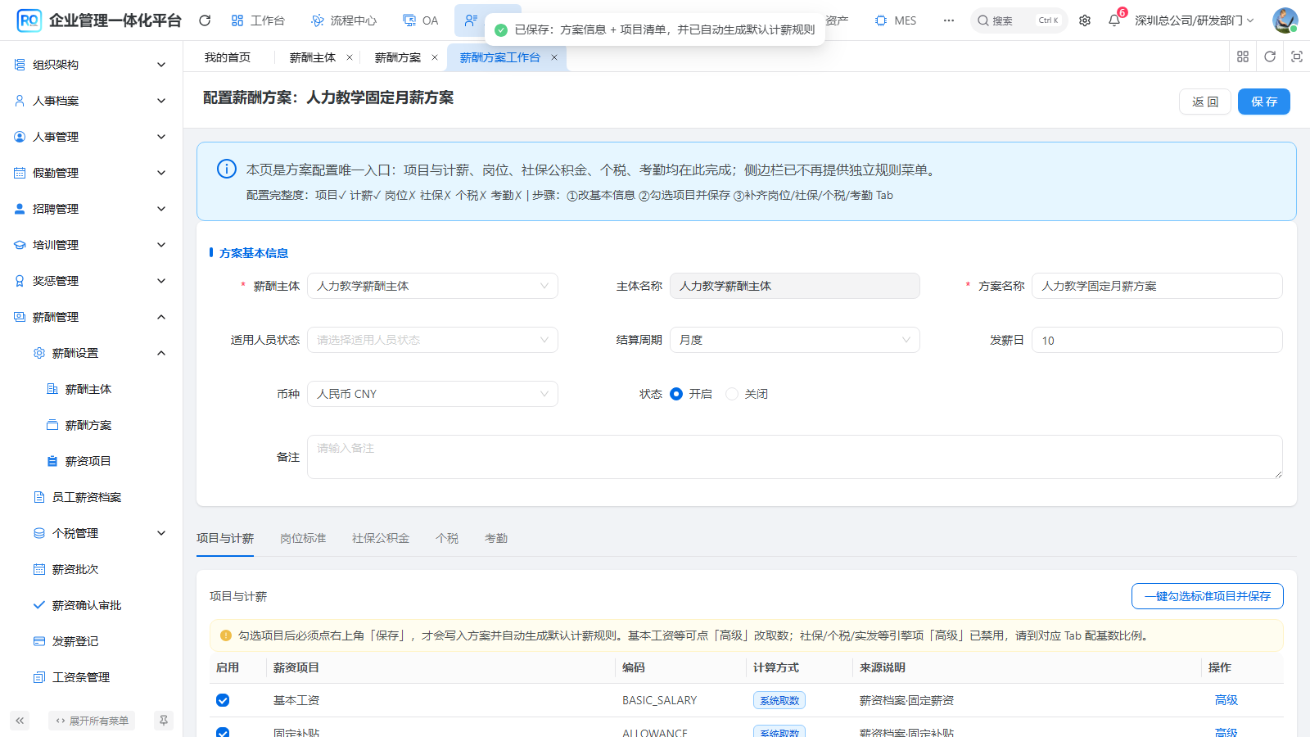
Task: Switch to the 社保公积金 tab
Action: point(381,538)
